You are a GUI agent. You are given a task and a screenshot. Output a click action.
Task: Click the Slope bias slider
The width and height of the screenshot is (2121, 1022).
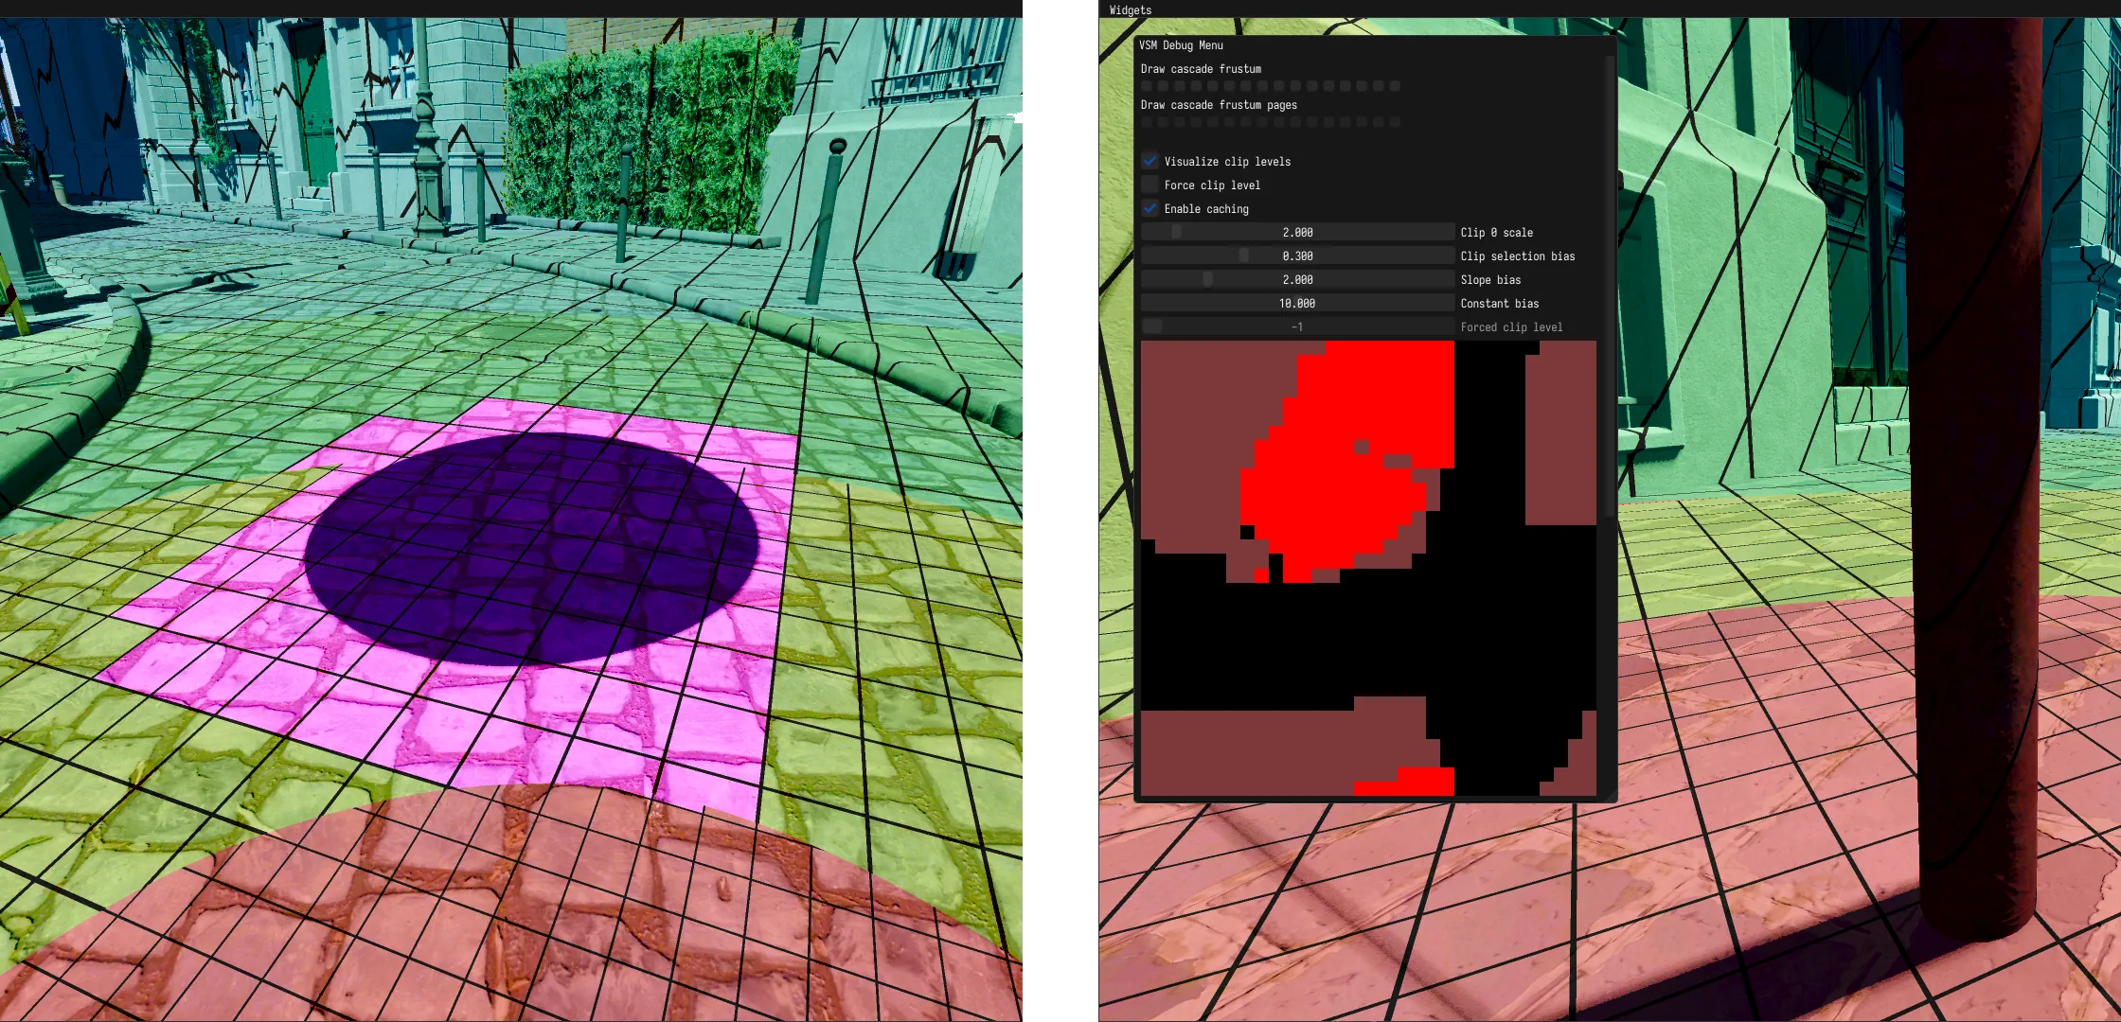click(x=1297, y=279)
